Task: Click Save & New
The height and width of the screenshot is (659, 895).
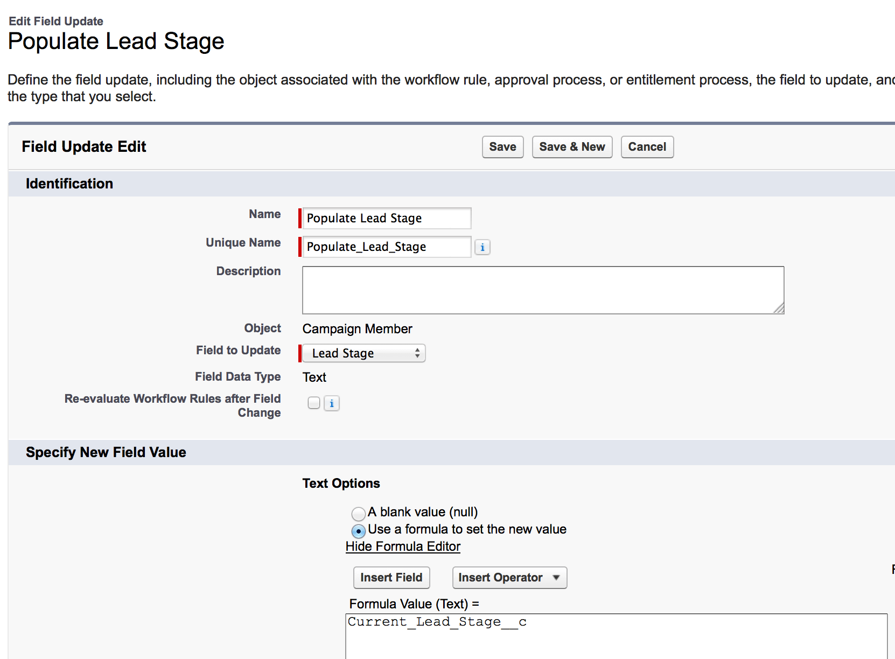Action: (572, 147)
